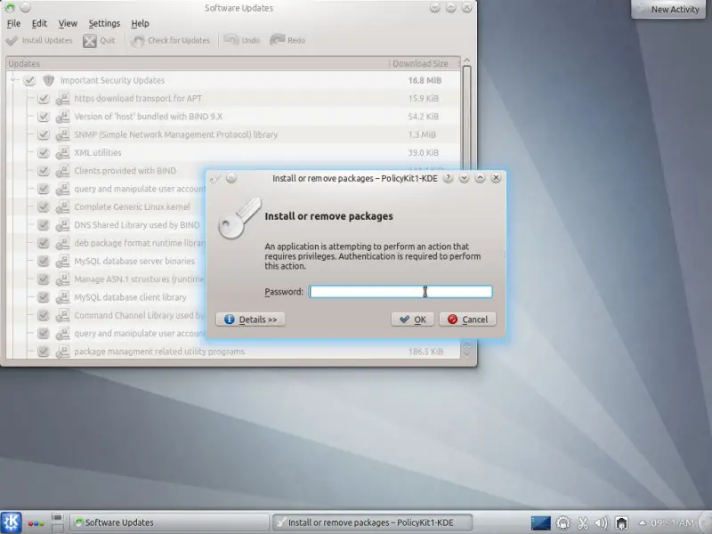
Task: Click package icon for https download transport for APT
Action: point(62,99)
